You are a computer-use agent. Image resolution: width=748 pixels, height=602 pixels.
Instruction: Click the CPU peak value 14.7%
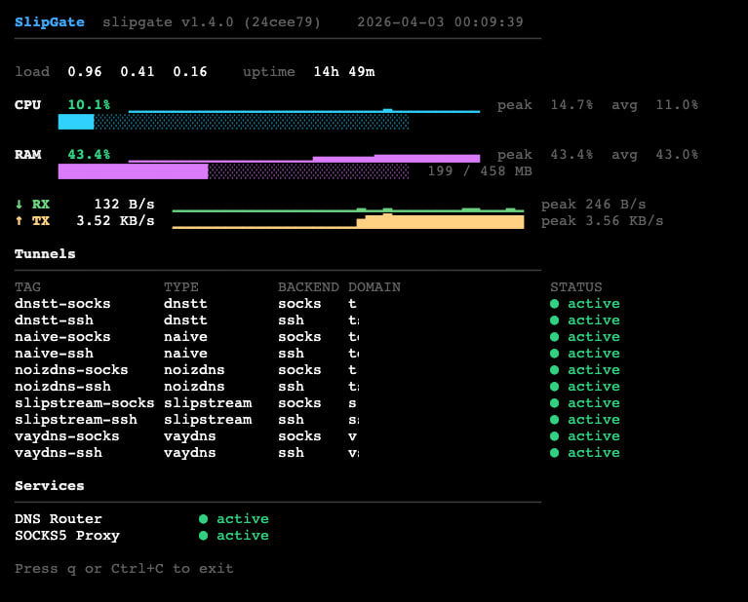[571, 105]
